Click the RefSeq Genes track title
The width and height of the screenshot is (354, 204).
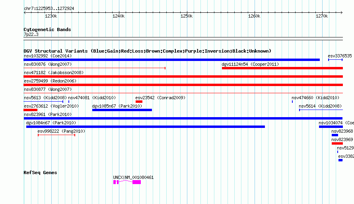(x=40, y=173)
